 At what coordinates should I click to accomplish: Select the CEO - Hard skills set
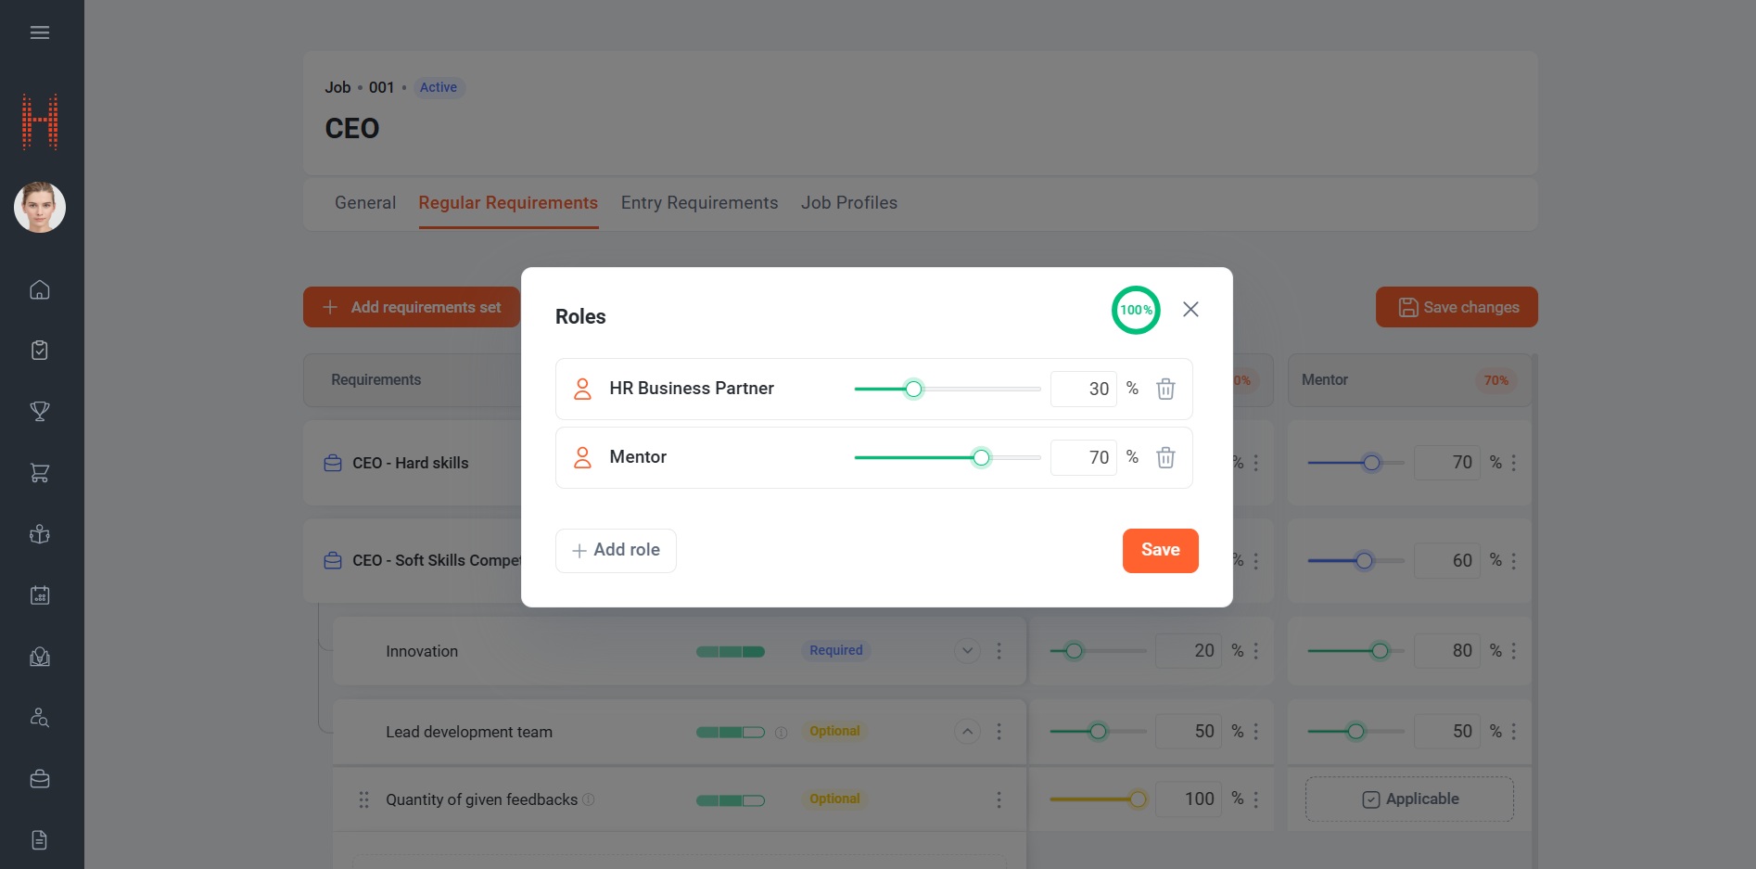point(411,463)
